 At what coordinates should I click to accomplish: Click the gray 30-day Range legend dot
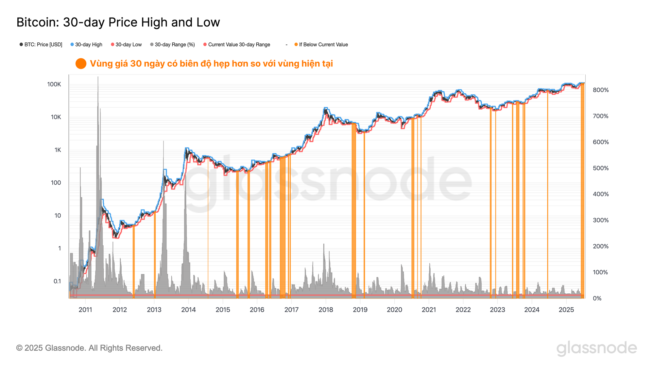click(152, 44)
